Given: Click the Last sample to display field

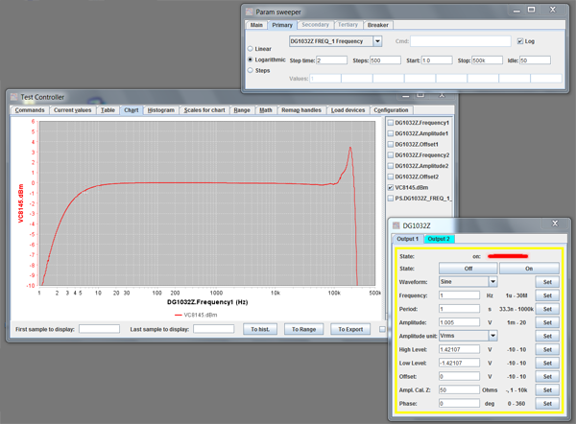Looking at the screenshot, I should [214, 329].
